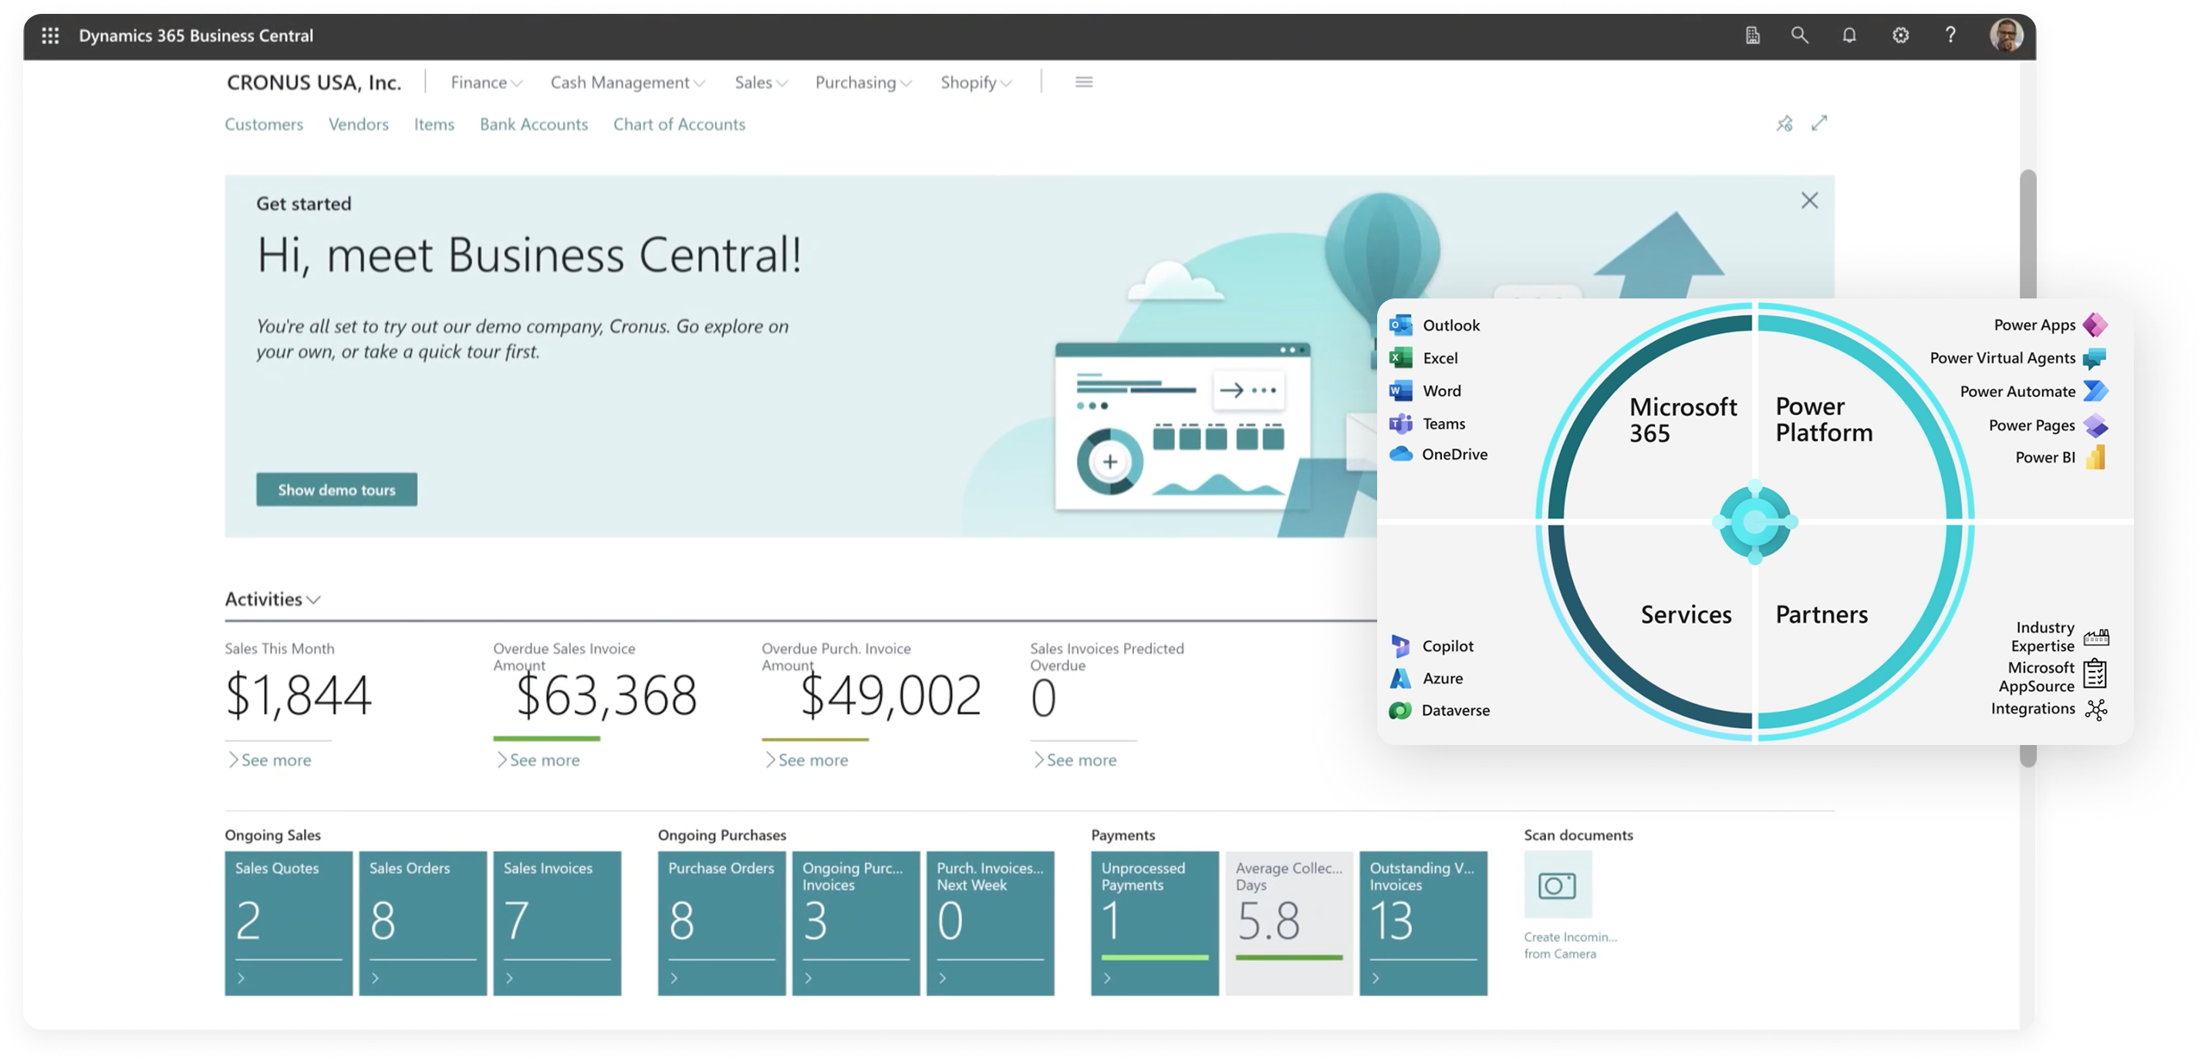
Task: Open the Purch. Invoices Next Week tile
Action: point(990,923)
